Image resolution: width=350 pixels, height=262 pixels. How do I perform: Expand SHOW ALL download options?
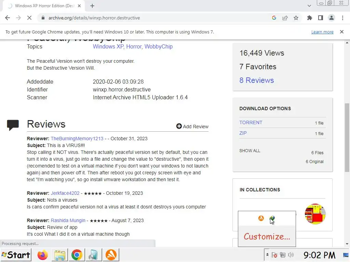(x=250, y=150)
